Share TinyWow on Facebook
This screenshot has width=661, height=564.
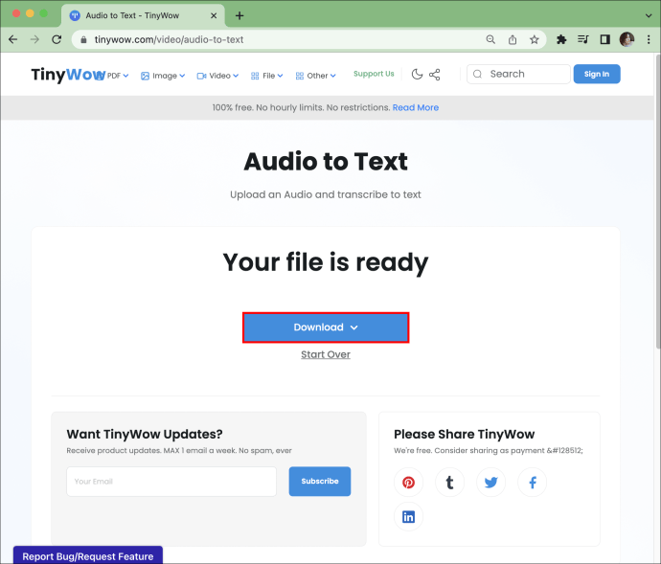pyautogui.click(x=532, y=483)
